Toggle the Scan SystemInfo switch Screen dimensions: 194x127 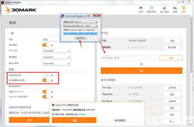point(46,92)
